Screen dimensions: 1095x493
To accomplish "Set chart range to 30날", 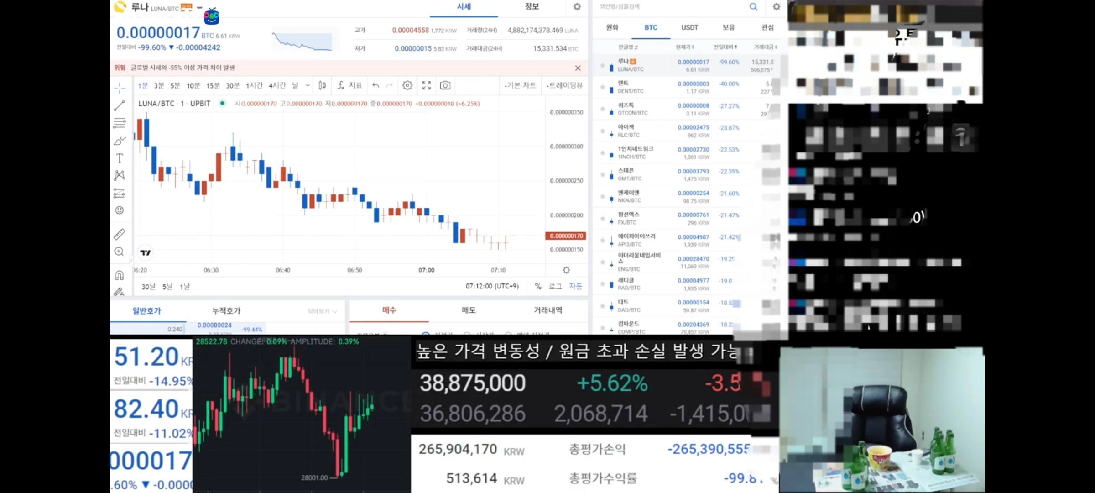I will point(148,287).
